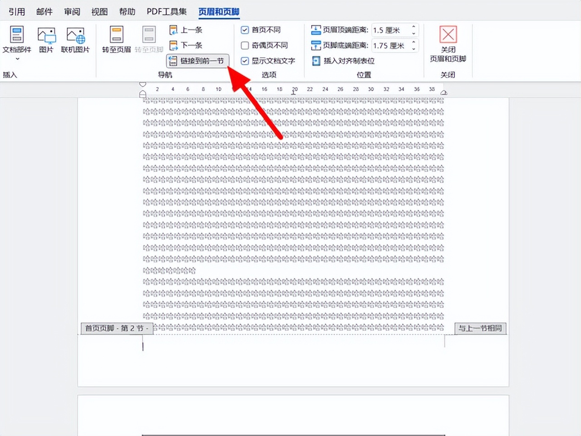The width and height of the screenshot is (581, 436).
Task: Open the PDF工具集 ribbon tab
Action: pos(166,11)
